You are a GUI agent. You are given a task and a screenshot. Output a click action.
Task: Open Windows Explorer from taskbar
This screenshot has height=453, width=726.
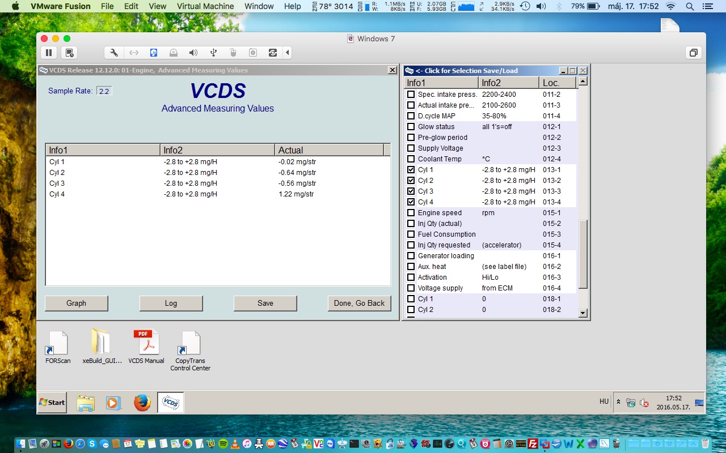tap(86, 403)
